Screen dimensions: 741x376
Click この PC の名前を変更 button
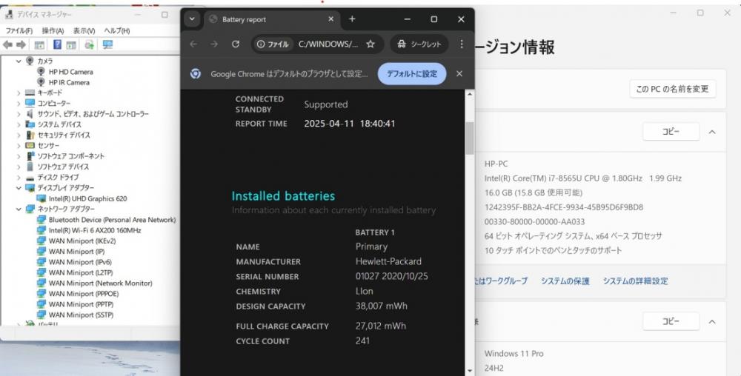point(673,89)
